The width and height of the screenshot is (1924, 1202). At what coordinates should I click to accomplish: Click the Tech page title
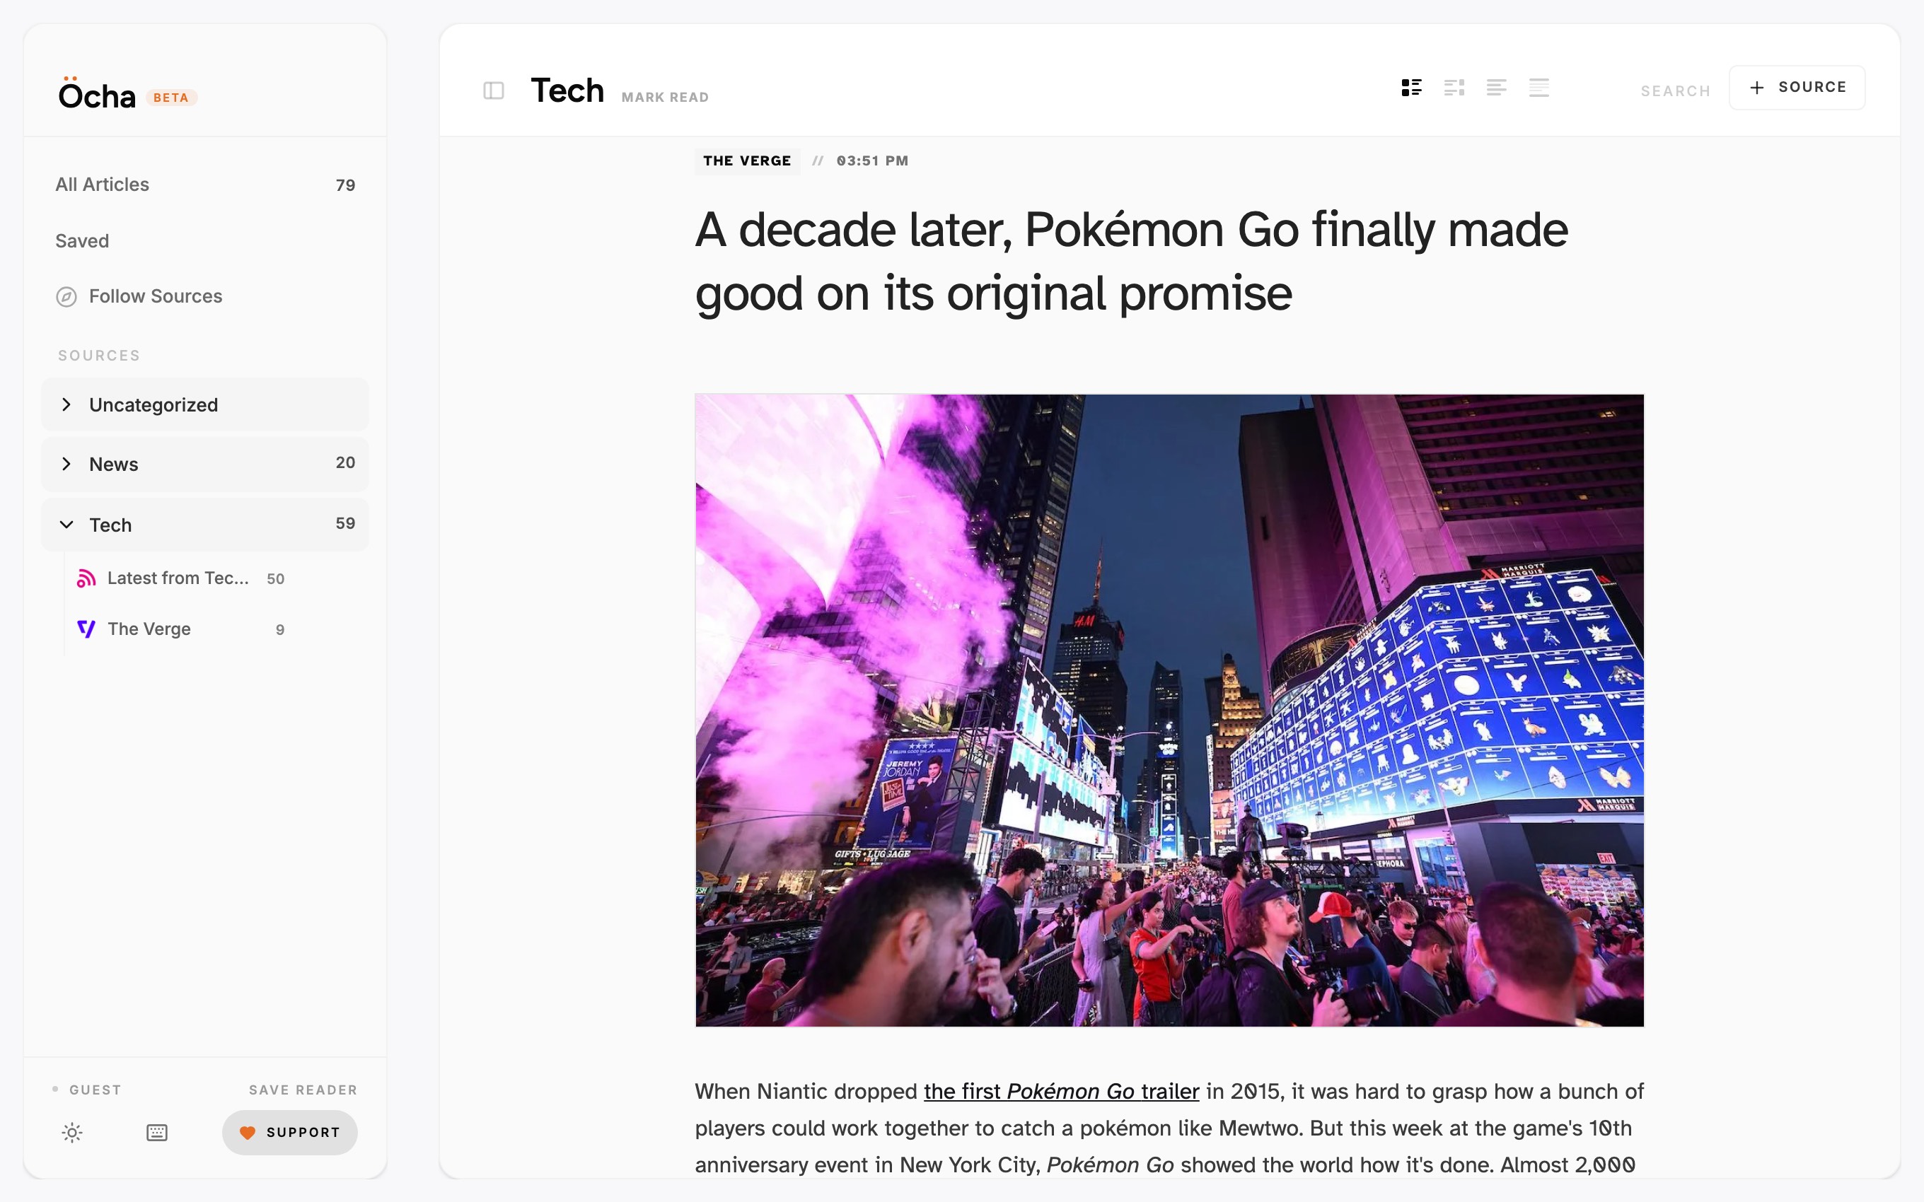(568, 91)
